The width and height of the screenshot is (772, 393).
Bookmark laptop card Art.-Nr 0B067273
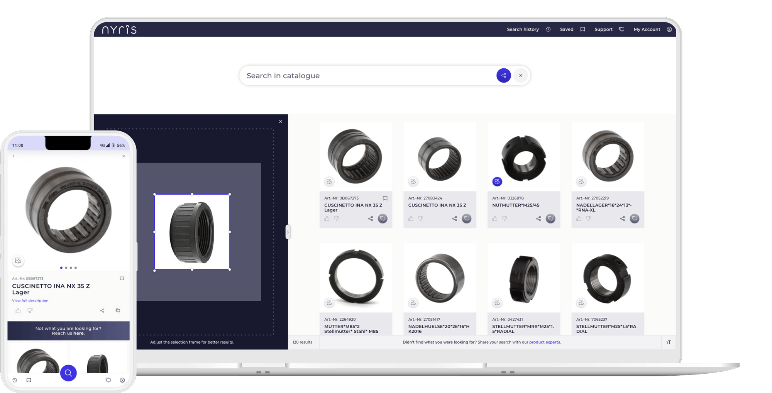[x=385, y=198]
